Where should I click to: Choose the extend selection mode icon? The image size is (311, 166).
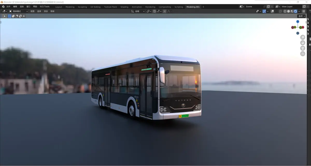pos(13,16)
